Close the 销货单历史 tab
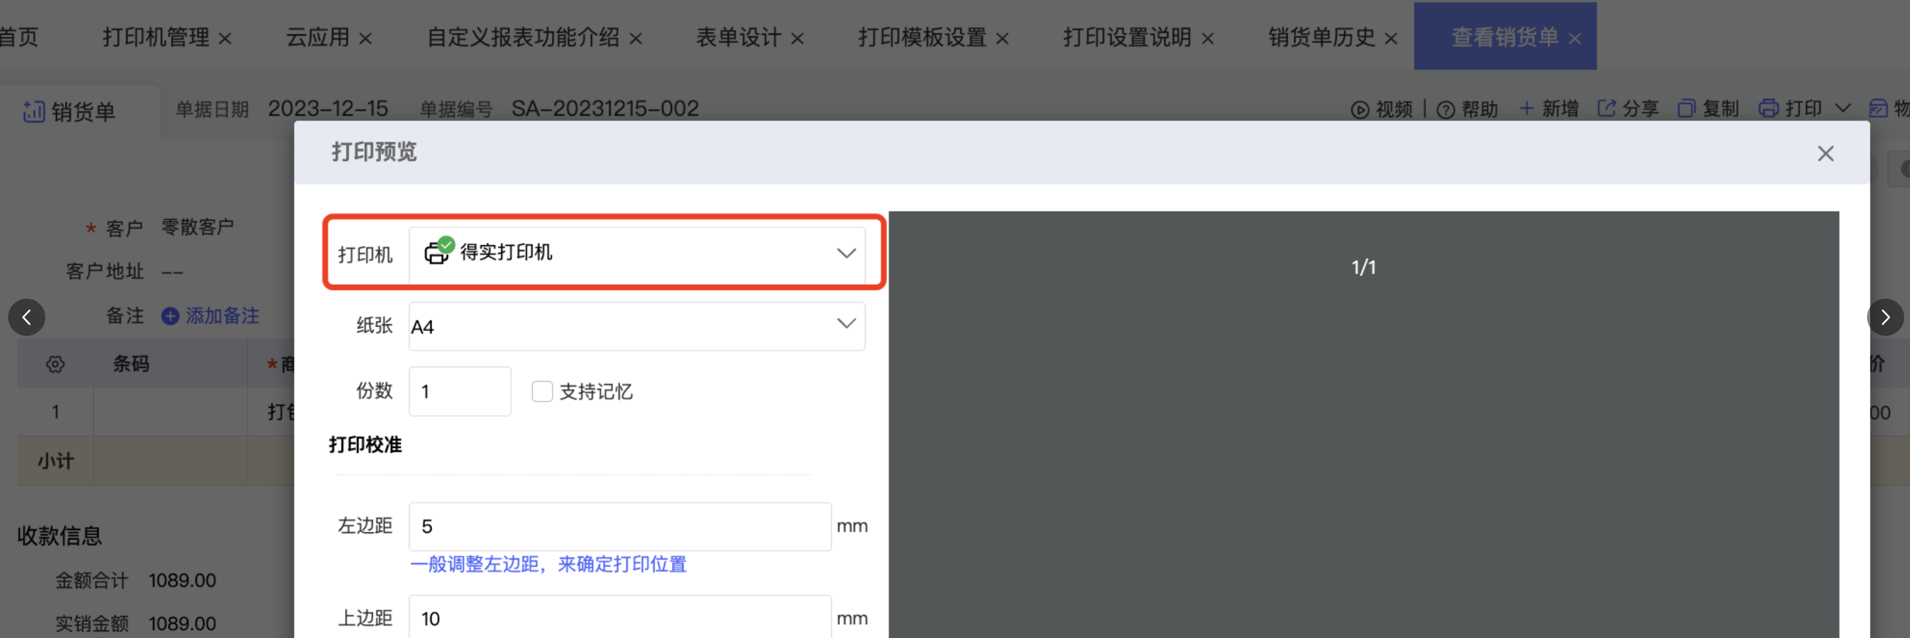 click(x=1391, y=38)
